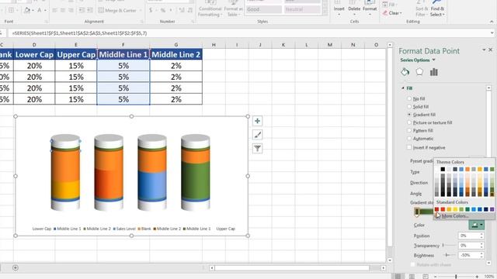497x279 pixels.
Task: Pick standard color yellow swatch
Action: (x=455, y=209)
